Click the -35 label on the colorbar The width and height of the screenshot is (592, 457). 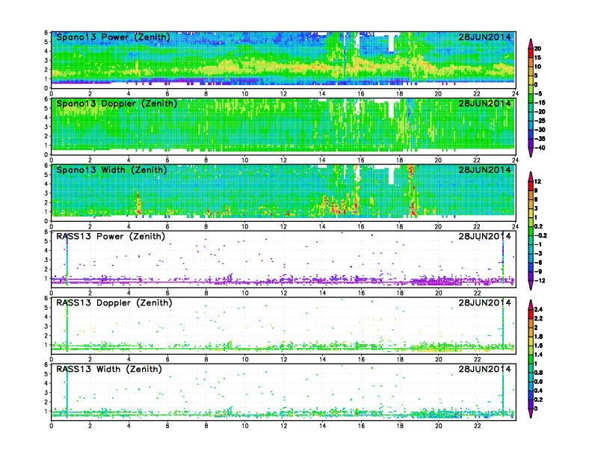[x=540, y=139]
